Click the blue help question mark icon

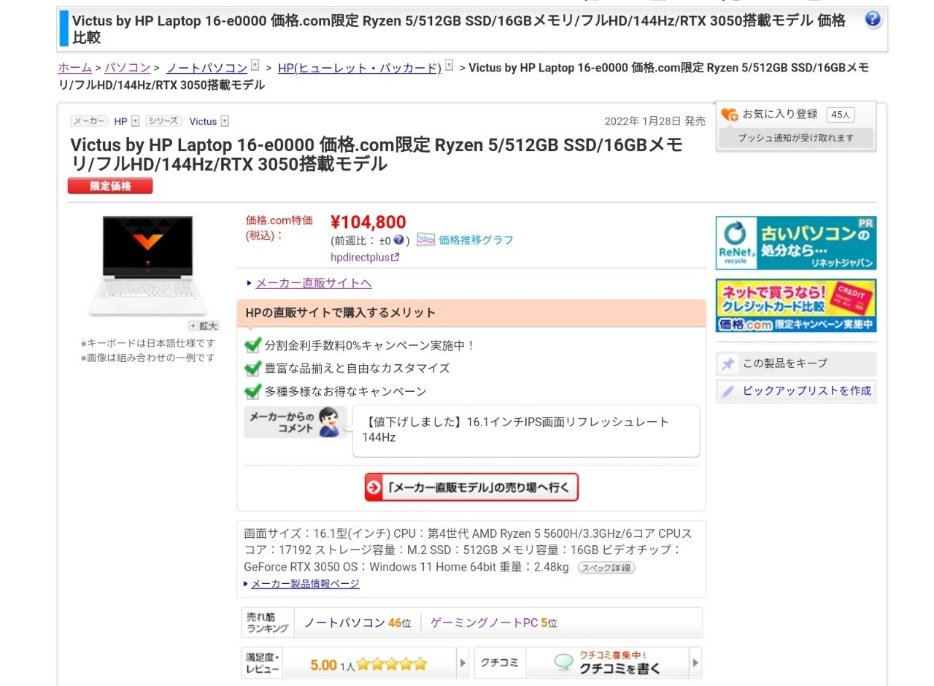point(873,20)
